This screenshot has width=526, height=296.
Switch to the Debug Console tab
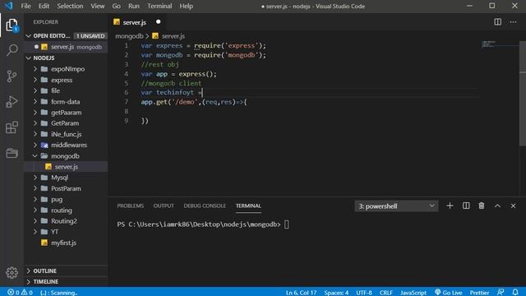205,206
